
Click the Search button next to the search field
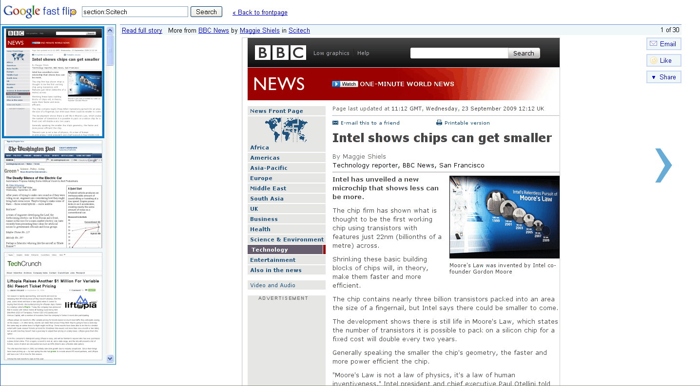pyautogui.click(x=206, y=12)
